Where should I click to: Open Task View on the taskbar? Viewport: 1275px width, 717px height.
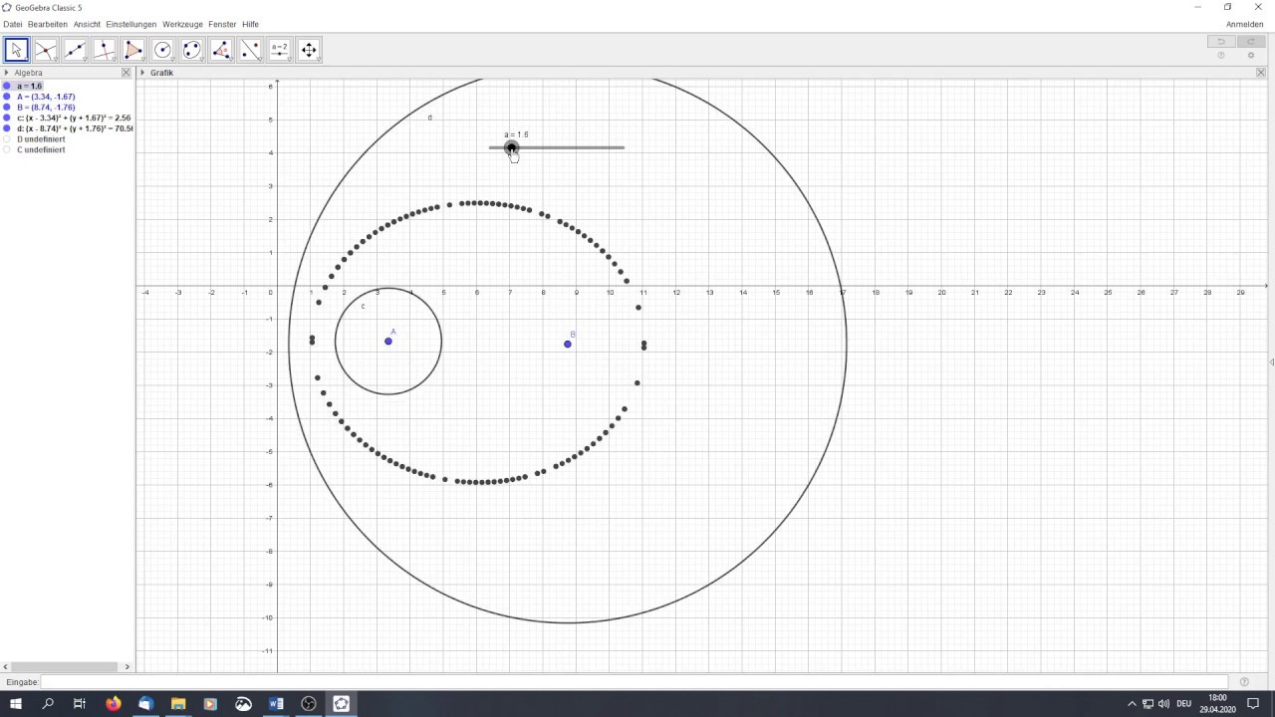coord(80,704)
